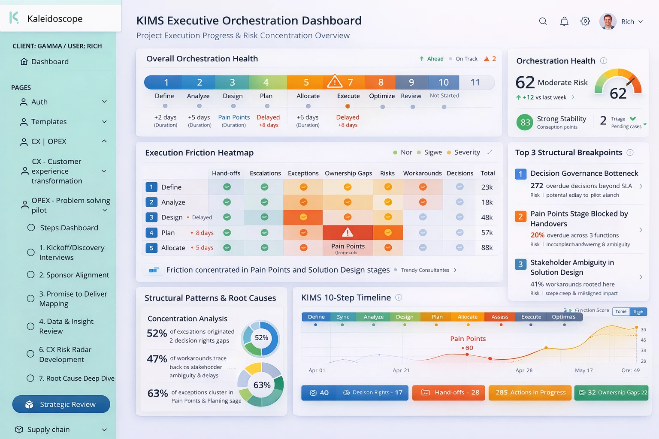Screen dimensions: 659x439
Task: Click the Kaleidoscope logo icon
Action: 14,18
